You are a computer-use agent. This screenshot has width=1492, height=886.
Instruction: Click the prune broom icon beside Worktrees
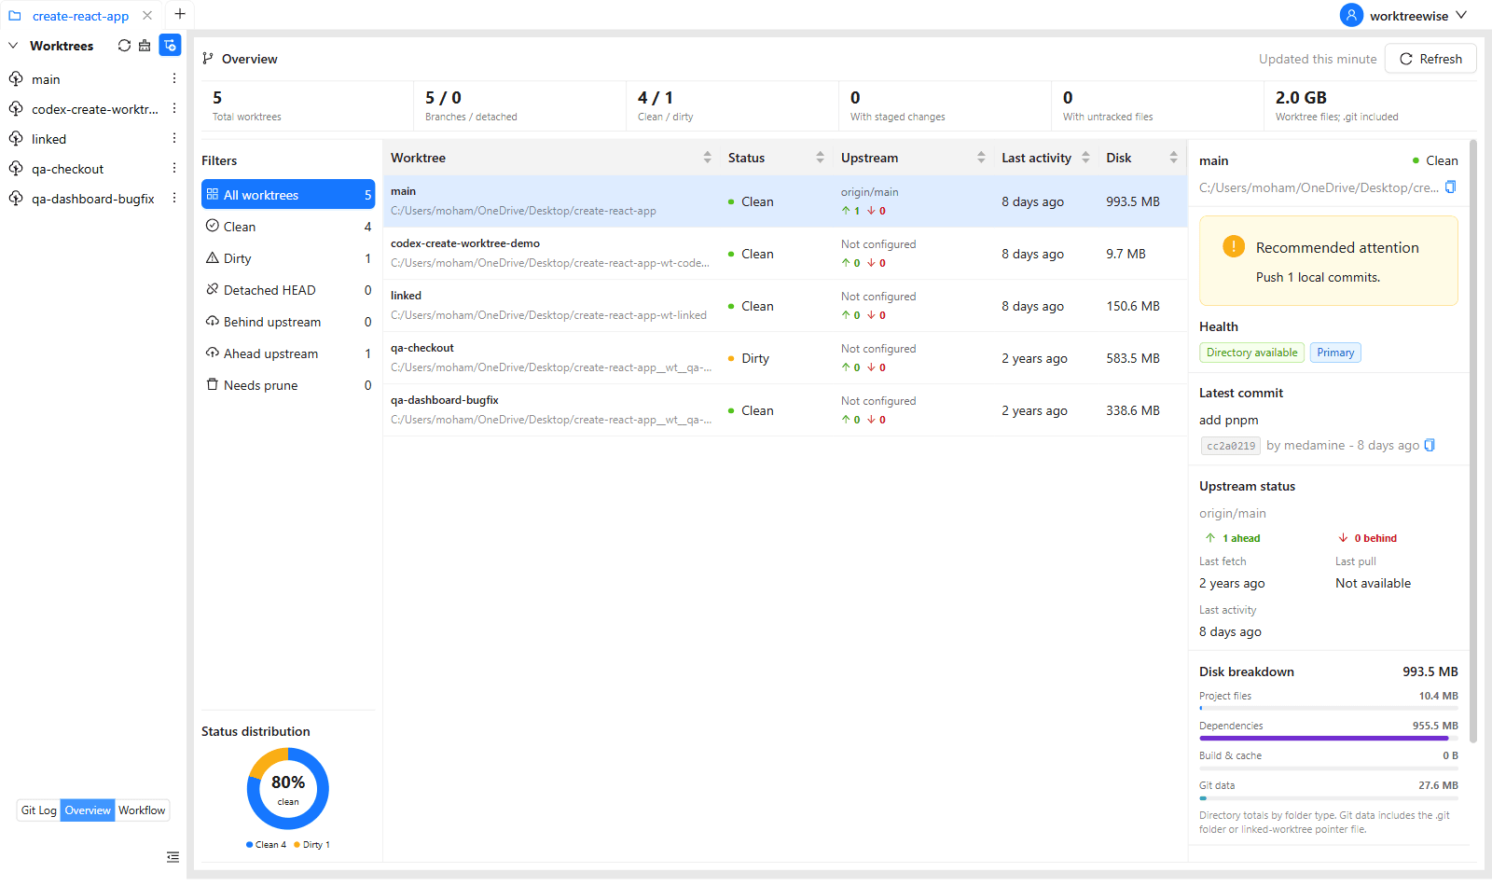[145, 46]
